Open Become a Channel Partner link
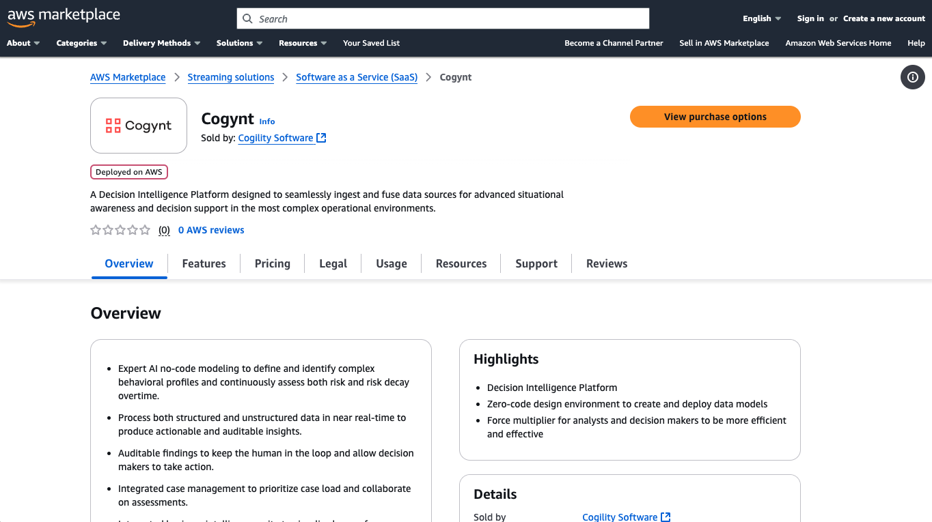The height and width of the screenshot is (522, 932). (614, 43)
